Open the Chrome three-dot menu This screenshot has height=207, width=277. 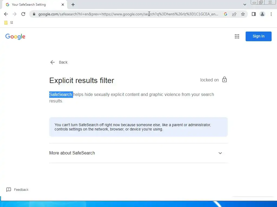click(x=271, y=14)
